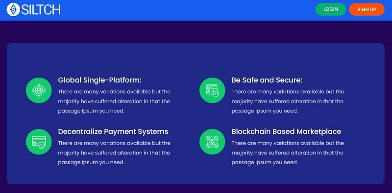Screen dimensions: 392x193
Task: Click description text under Decentralize Payment Systems
Action: pyautogui.click(x=114, y=152)
